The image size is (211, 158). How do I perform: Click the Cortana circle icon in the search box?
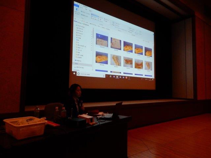pyautogui.click(x=78, y=74)
